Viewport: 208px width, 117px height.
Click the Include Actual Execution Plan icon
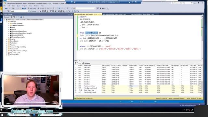click(51, 11)
